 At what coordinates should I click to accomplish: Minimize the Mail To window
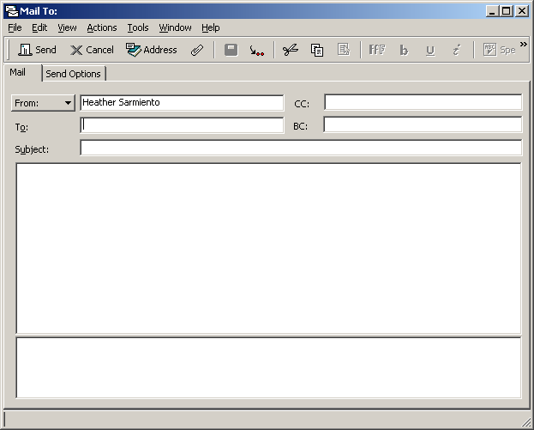point(491,11)
